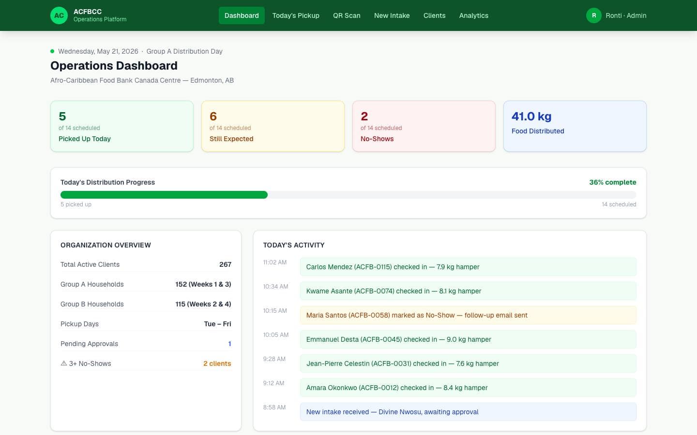The image size is (697, 435).
Task: Open Divine Nwosu new intake entry
Action: click(468, 412)
